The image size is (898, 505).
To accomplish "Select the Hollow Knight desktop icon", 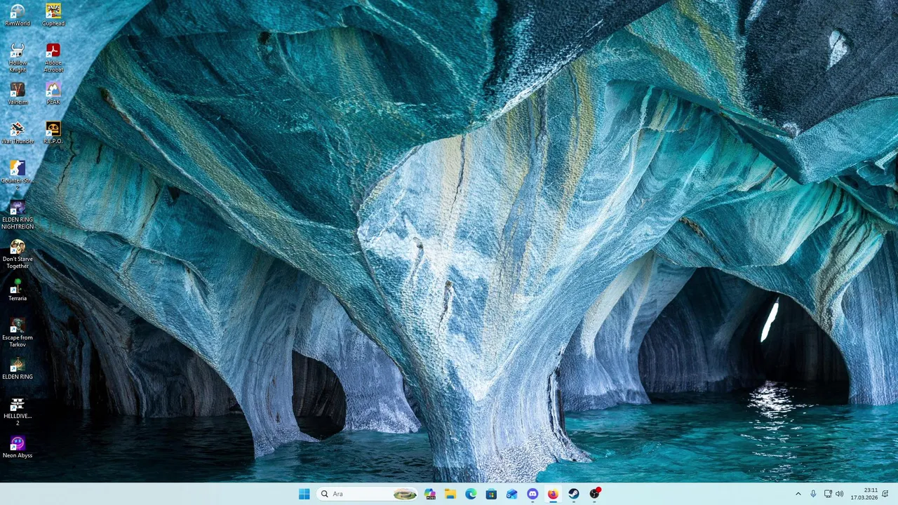I will tap(18, 58).
